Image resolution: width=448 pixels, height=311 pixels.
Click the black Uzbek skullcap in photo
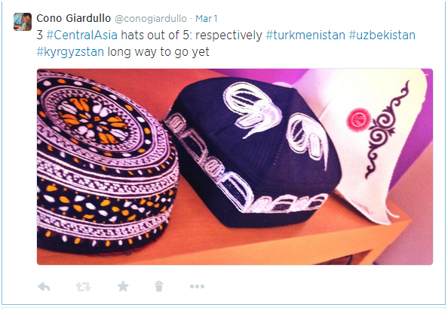[x=254, y=152]
